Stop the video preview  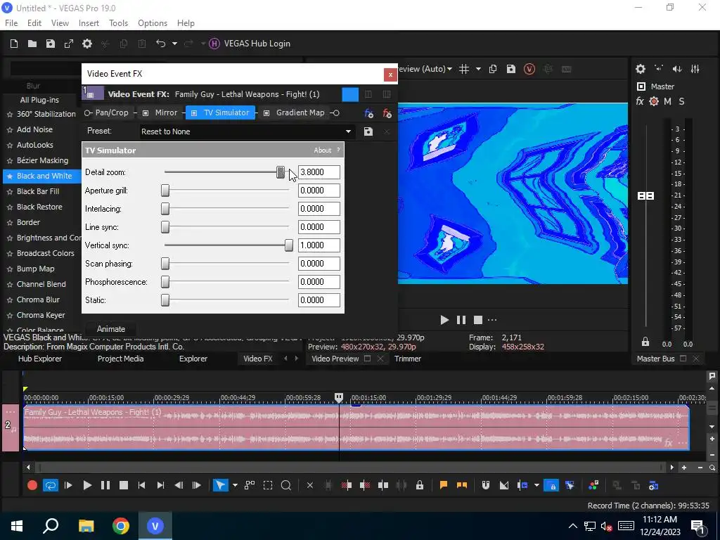[x=478, y=320]
